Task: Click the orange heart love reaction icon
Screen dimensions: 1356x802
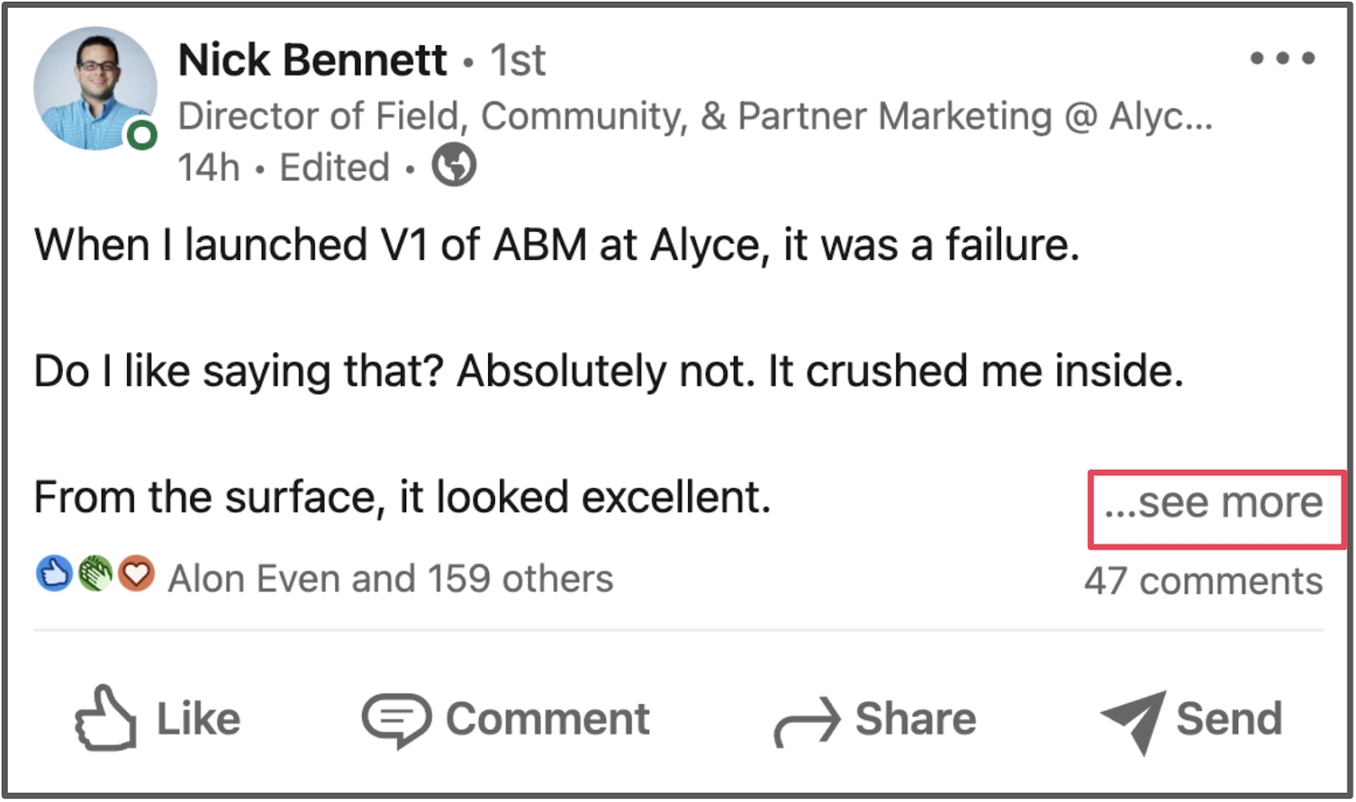Action: coord(136,574)
